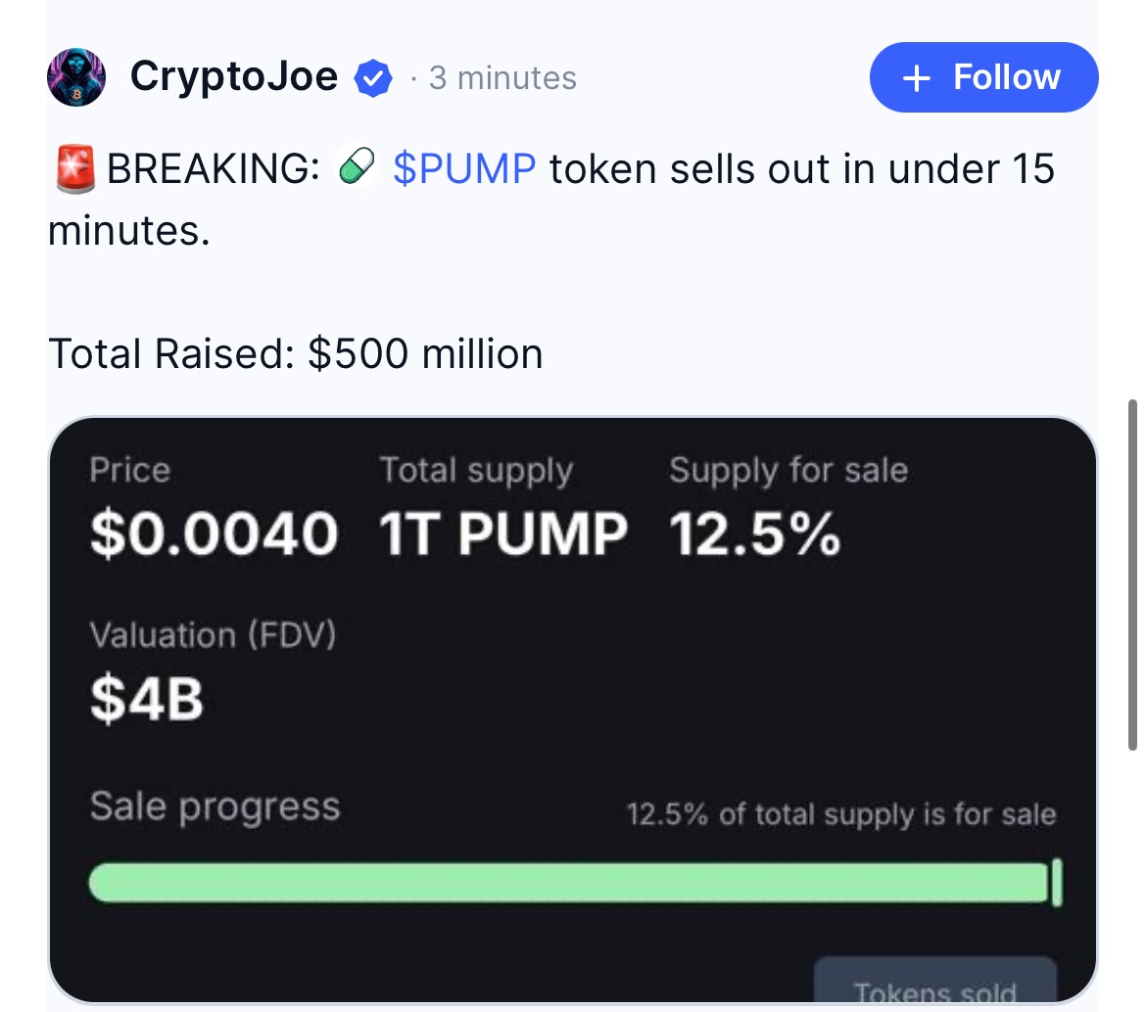Open the $PUMP token link
Screen dimensions: 1146x1012
pos(464,169)
